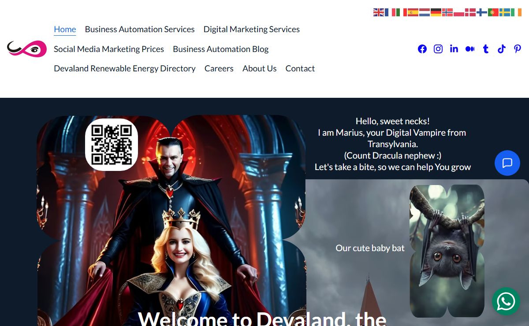Switch to Spanish via Spain flag
Image resolution: width=529 pixels, height=326 pixels.
coord(413,12)
